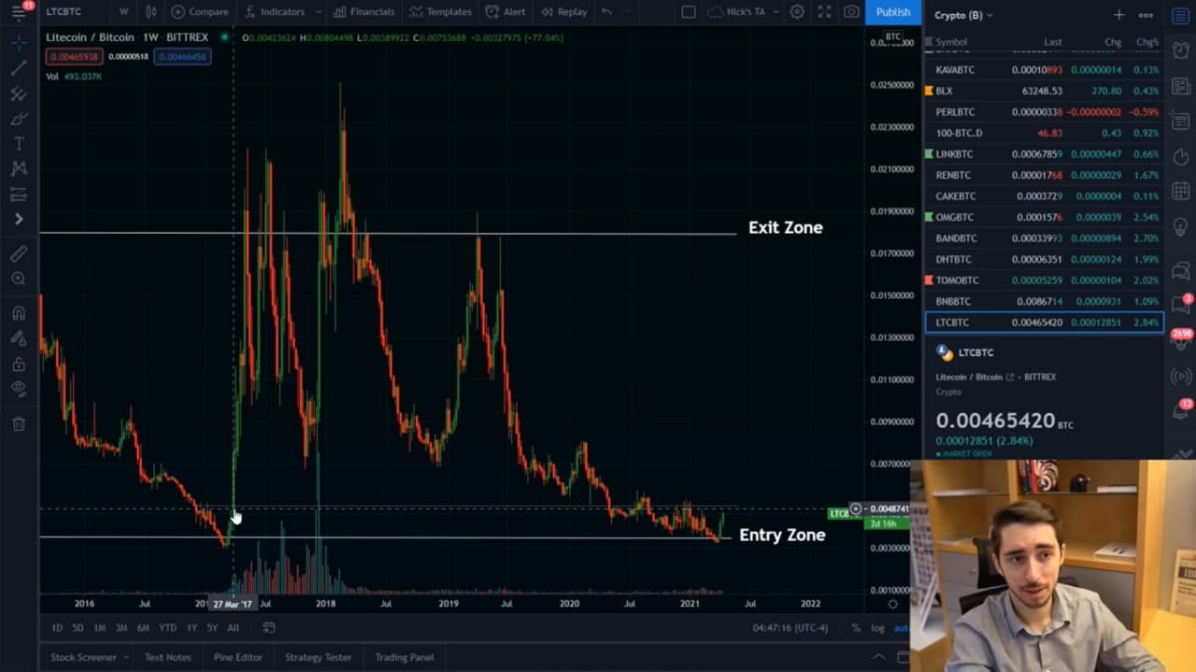Open the select layout rectangle icon
This screenshot has height=672, width=1196.
(x=689, y=12)
